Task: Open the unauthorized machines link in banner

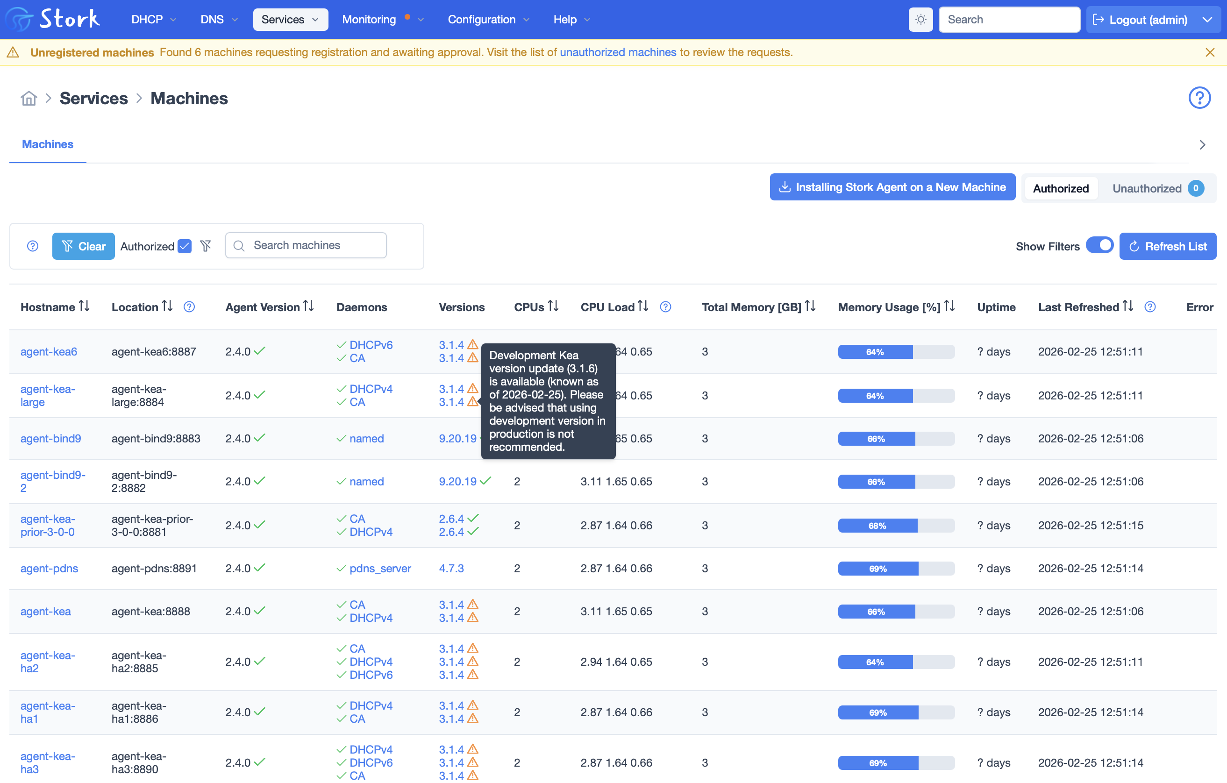Action: pyautogui.click(x=618, y=52)
